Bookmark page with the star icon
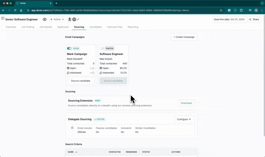Image resolution: width=265 pixels, height=157 pixels. [221, 10]
